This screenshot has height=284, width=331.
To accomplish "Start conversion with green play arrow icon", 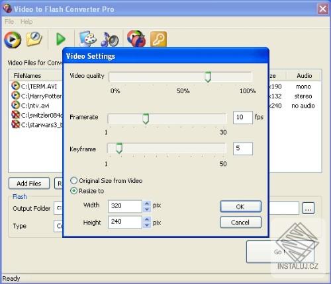I will pyautogui.click(x=61, y=39).
